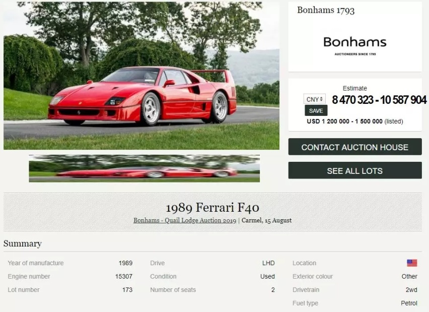
Task: Click the CNY estimate price range
Action: (x=379, y=100)
